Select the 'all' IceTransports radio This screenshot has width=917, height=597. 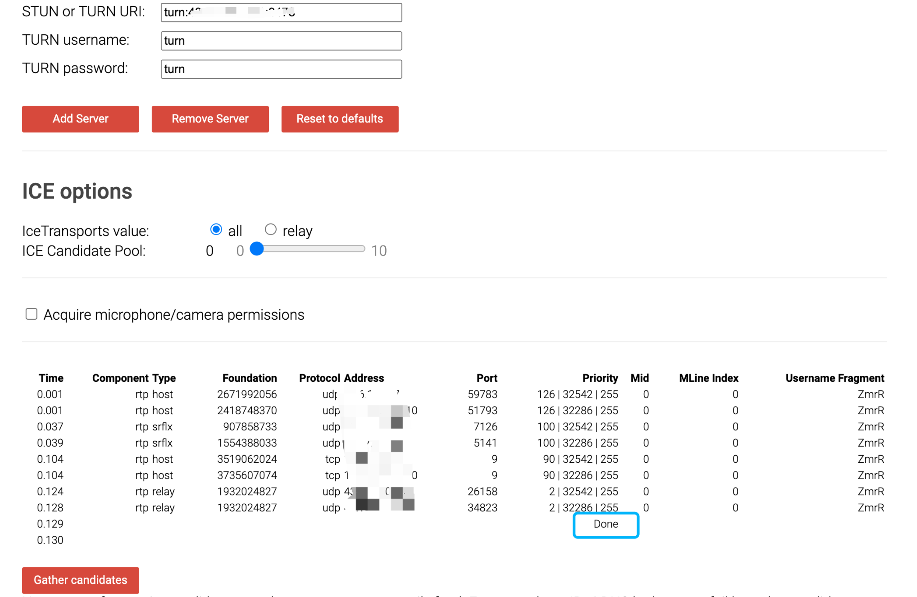click(x=216, y=230)
